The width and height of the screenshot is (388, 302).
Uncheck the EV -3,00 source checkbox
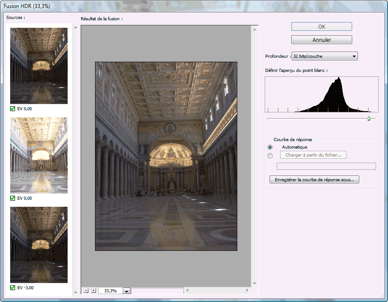coord(12,288)
